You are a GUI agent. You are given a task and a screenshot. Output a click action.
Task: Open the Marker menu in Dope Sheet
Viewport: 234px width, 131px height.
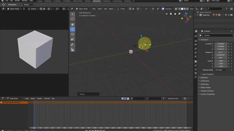(39, 99)
